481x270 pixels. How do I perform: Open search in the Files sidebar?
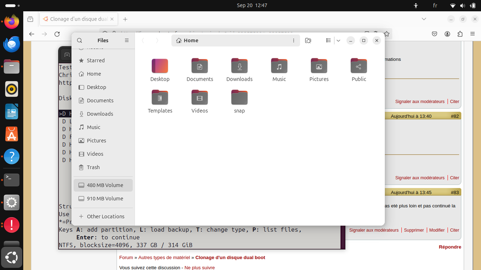79,40
